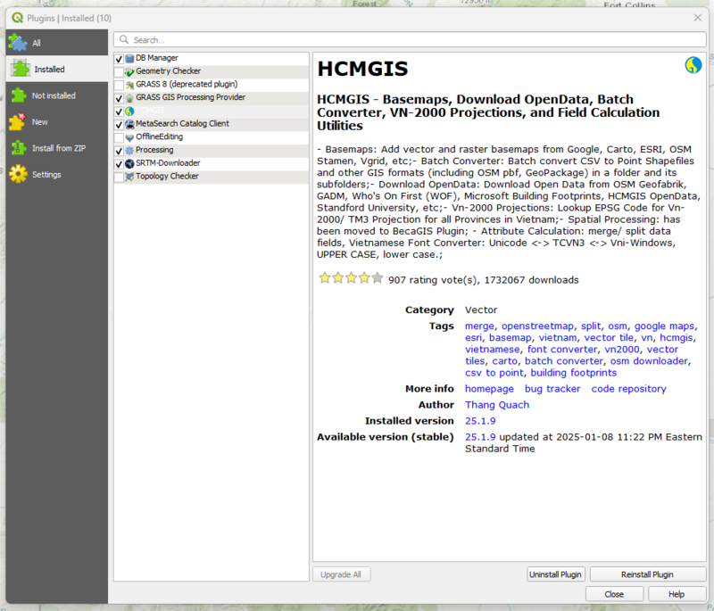
Task: Click the GRASS GIS Processing Provider icon
Action: (128, 97)
